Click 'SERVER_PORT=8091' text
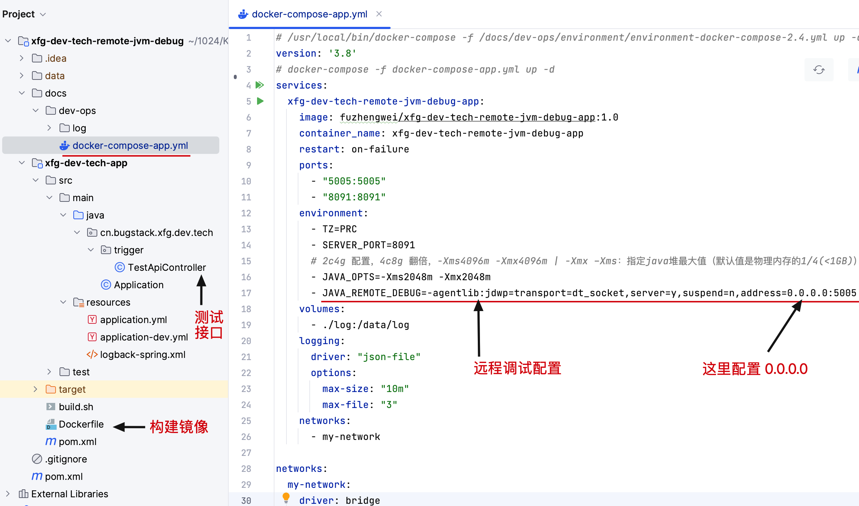Screen dimensions: 859x506 (369, 245)
